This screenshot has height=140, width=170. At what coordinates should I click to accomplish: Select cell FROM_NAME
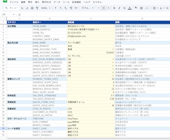coord(50,26)
